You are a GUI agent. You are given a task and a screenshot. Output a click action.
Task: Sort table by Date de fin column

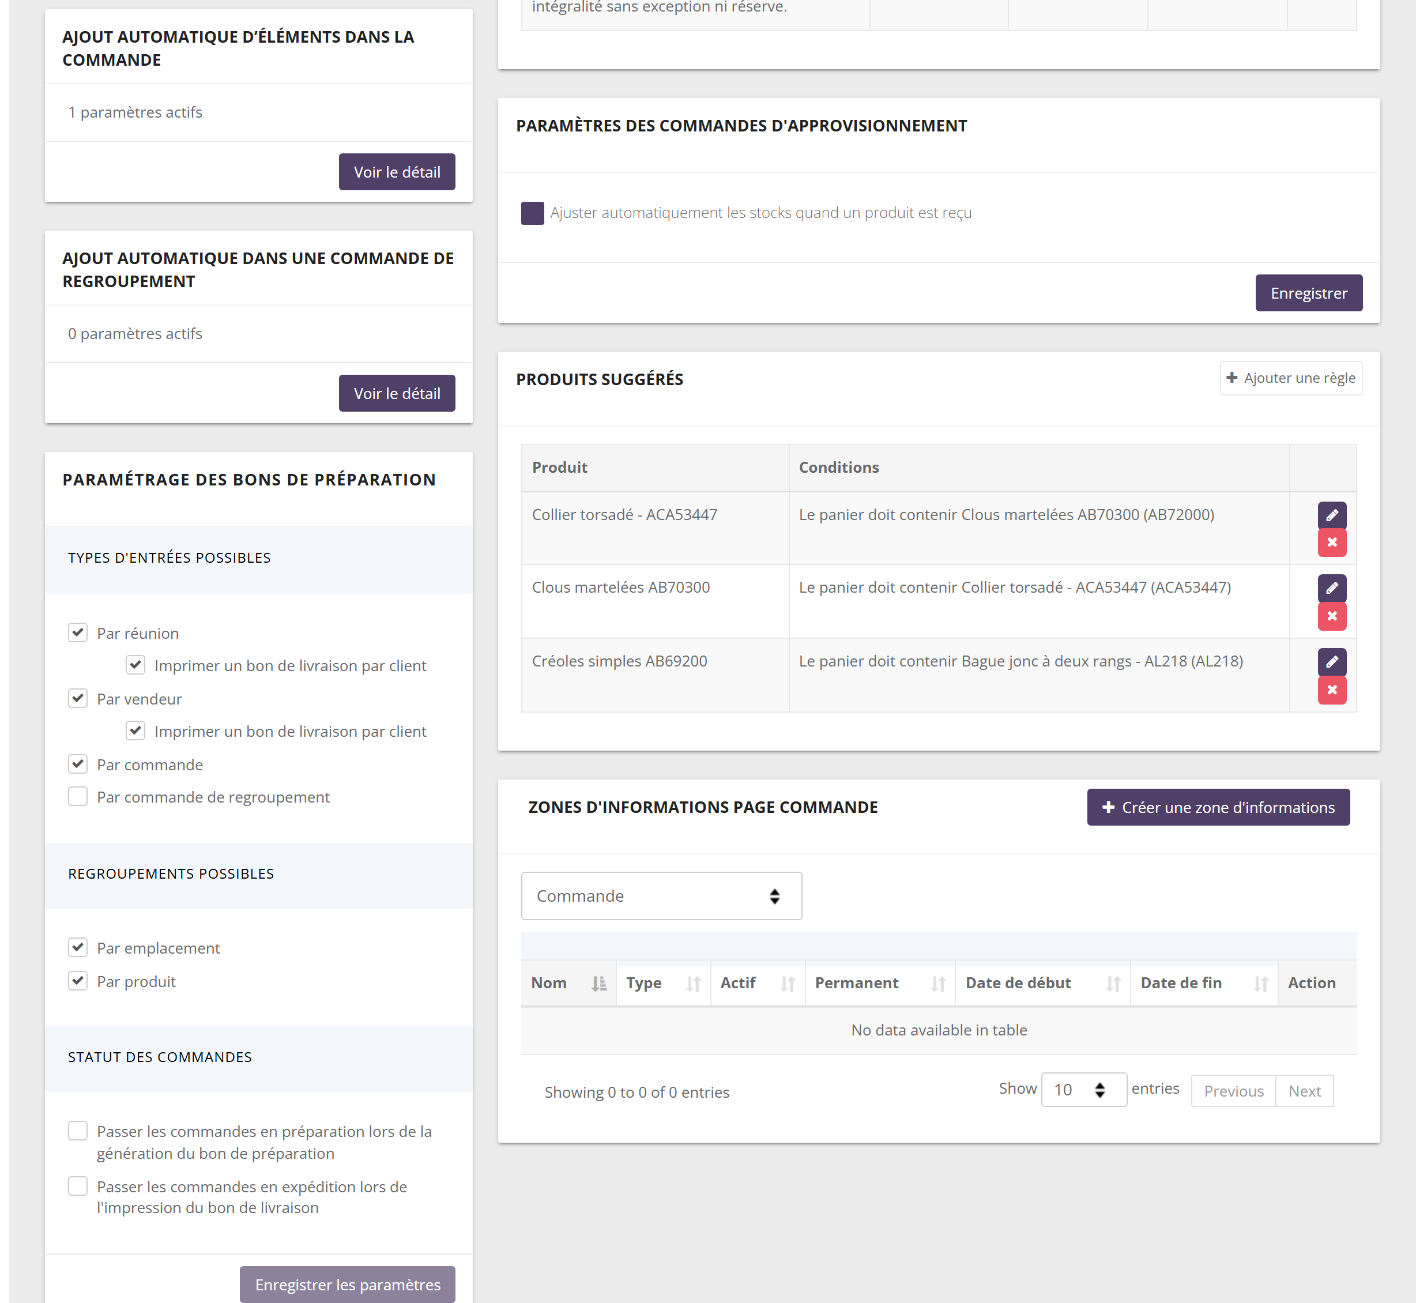(x=1204, y=983)
